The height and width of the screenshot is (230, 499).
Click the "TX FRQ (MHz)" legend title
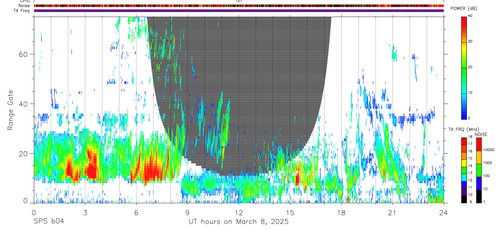pos(463,129)
